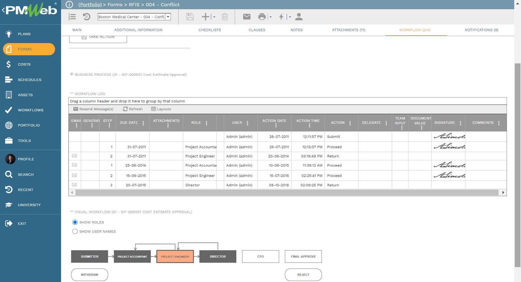521x282 pixels.
Task: Click the Withdraw workflow button
Action: click(89, 274)
